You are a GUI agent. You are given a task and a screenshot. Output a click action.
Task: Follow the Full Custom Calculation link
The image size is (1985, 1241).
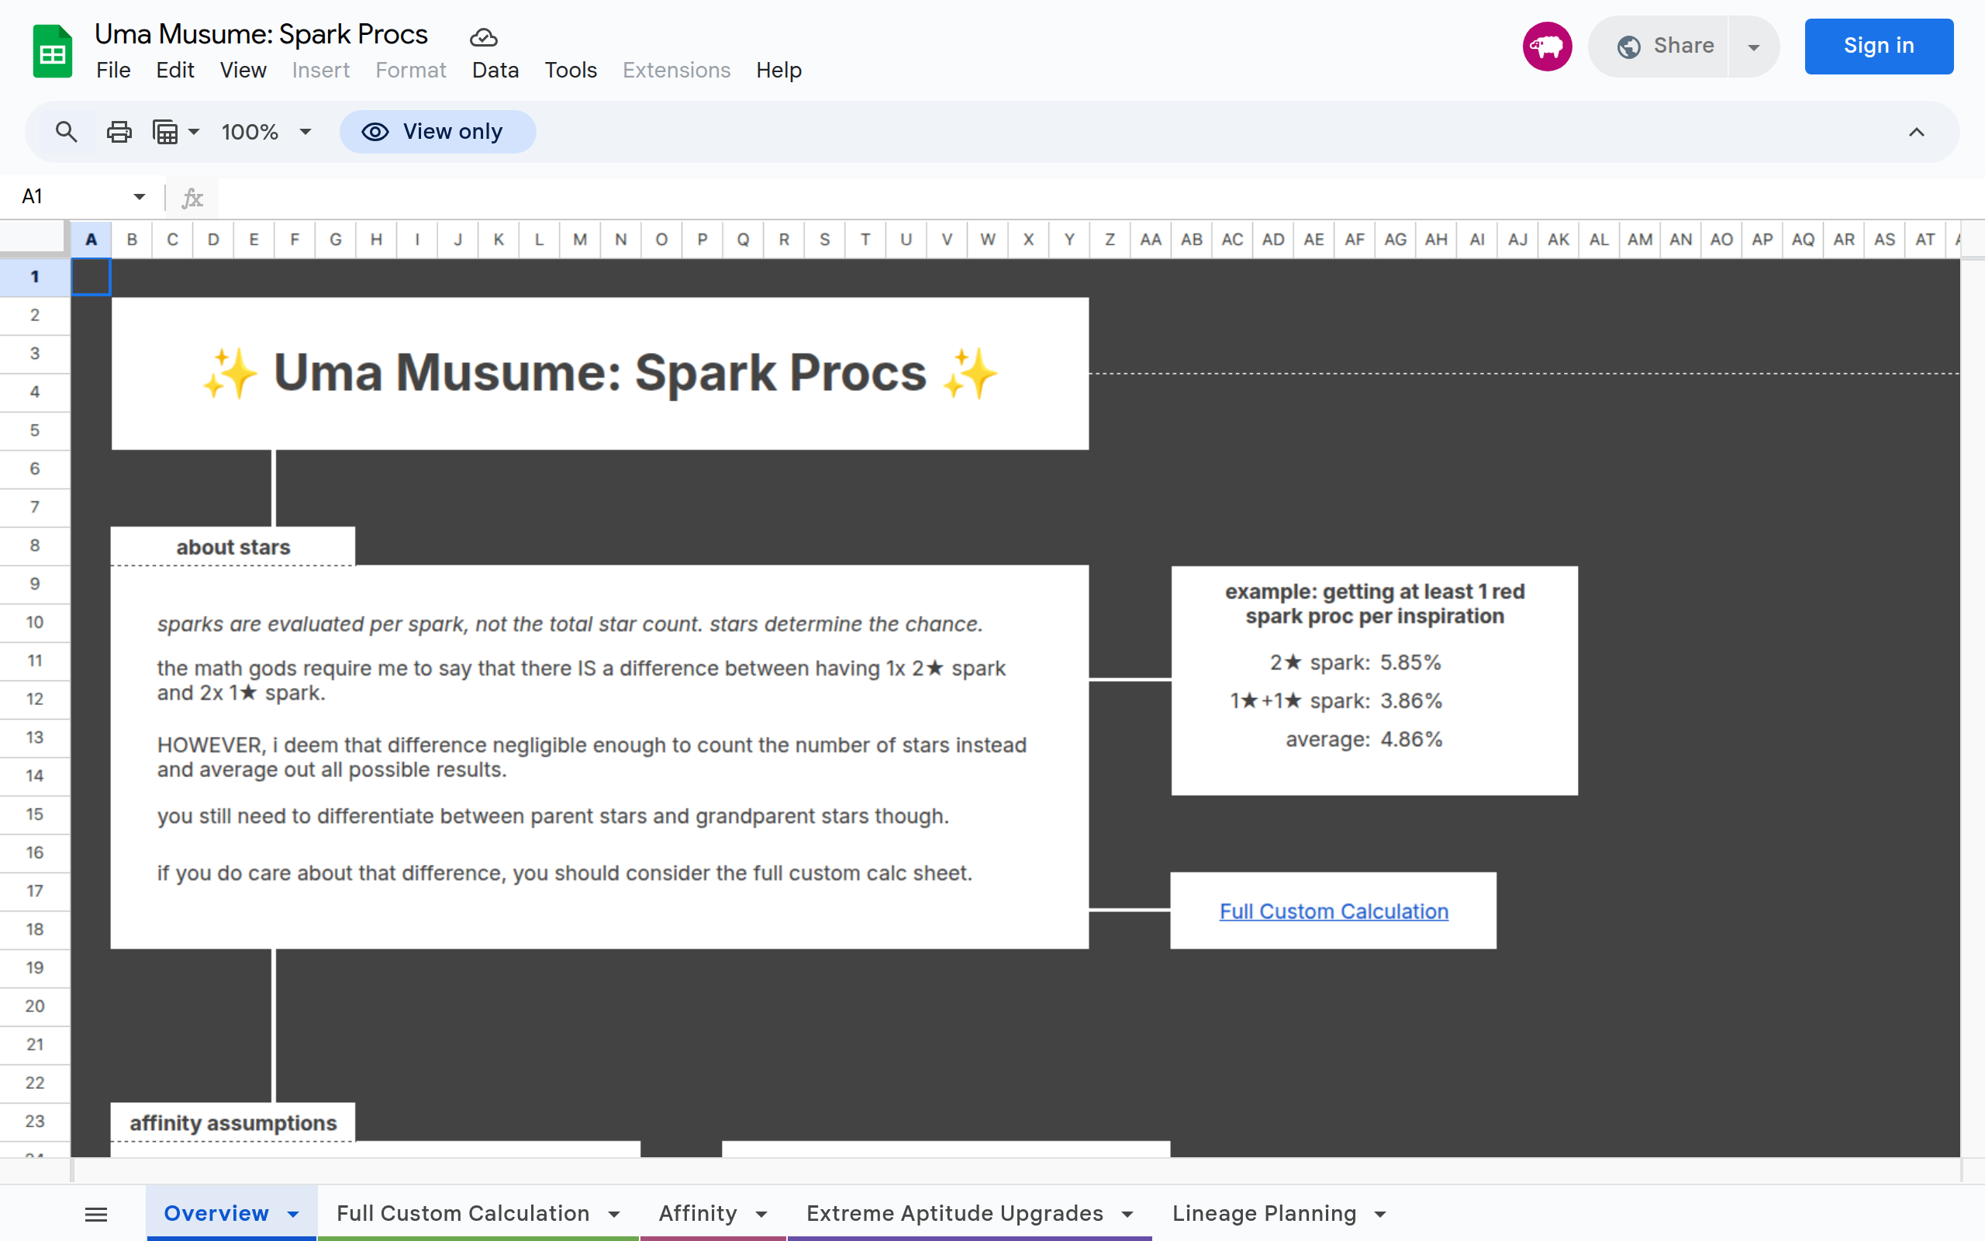coord(1333,911)
